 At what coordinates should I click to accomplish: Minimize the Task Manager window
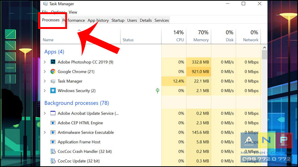click(228, 4)
